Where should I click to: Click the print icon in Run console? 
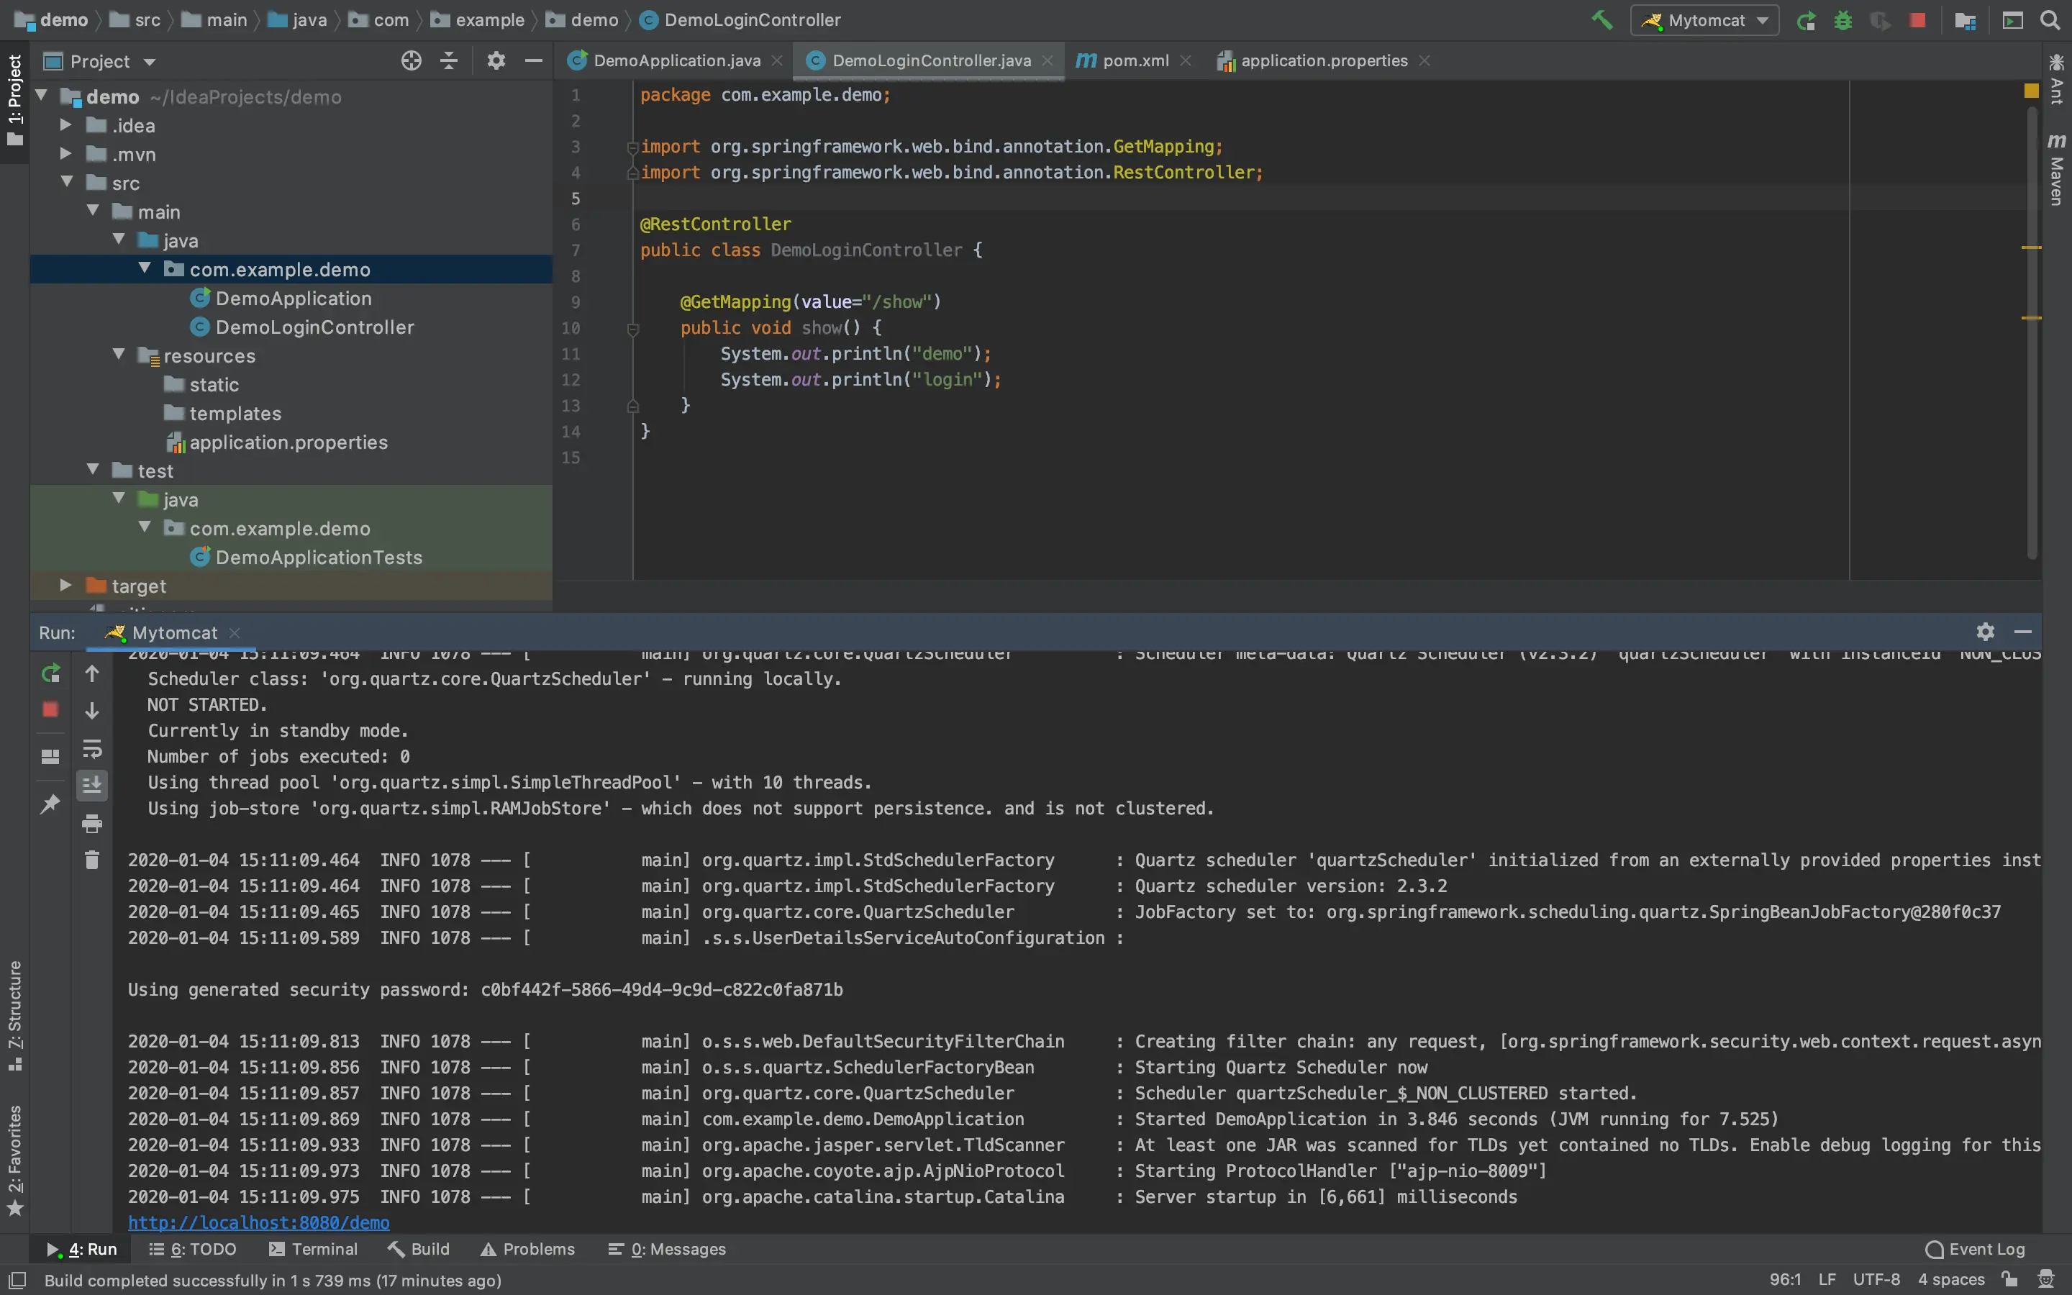(x=91, y=824)
